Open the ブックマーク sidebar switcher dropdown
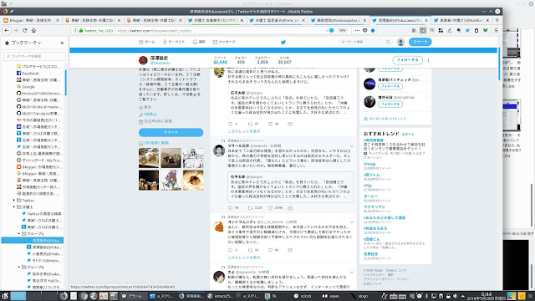 pos(26,43)
